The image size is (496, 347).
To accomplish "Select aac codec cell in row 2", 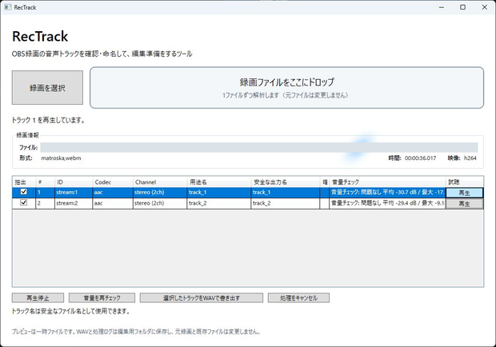I will click(x=113, y=203).
